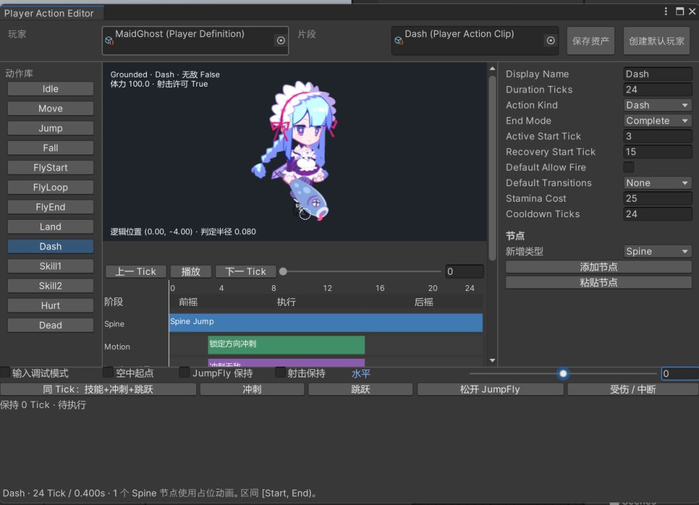Screen dimensions: 699x505
Task: Open the End Mode dropdown
Action: point(658,121)
